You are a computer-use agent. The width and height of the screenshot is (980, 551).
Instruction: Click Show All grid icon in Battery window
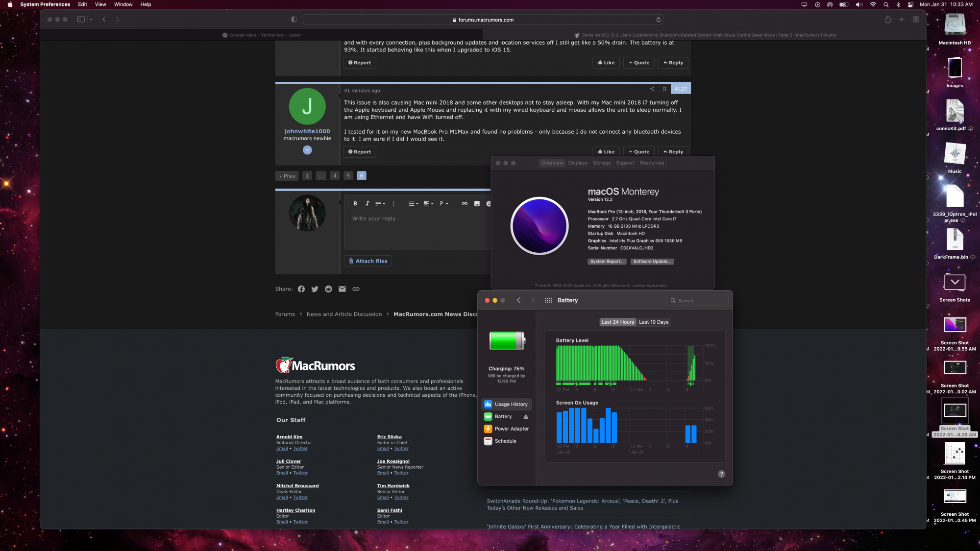click(x=548, y=300)
